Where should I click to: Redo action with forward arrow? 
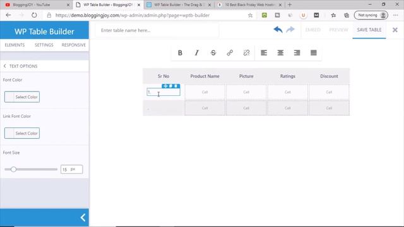point(290,30)
